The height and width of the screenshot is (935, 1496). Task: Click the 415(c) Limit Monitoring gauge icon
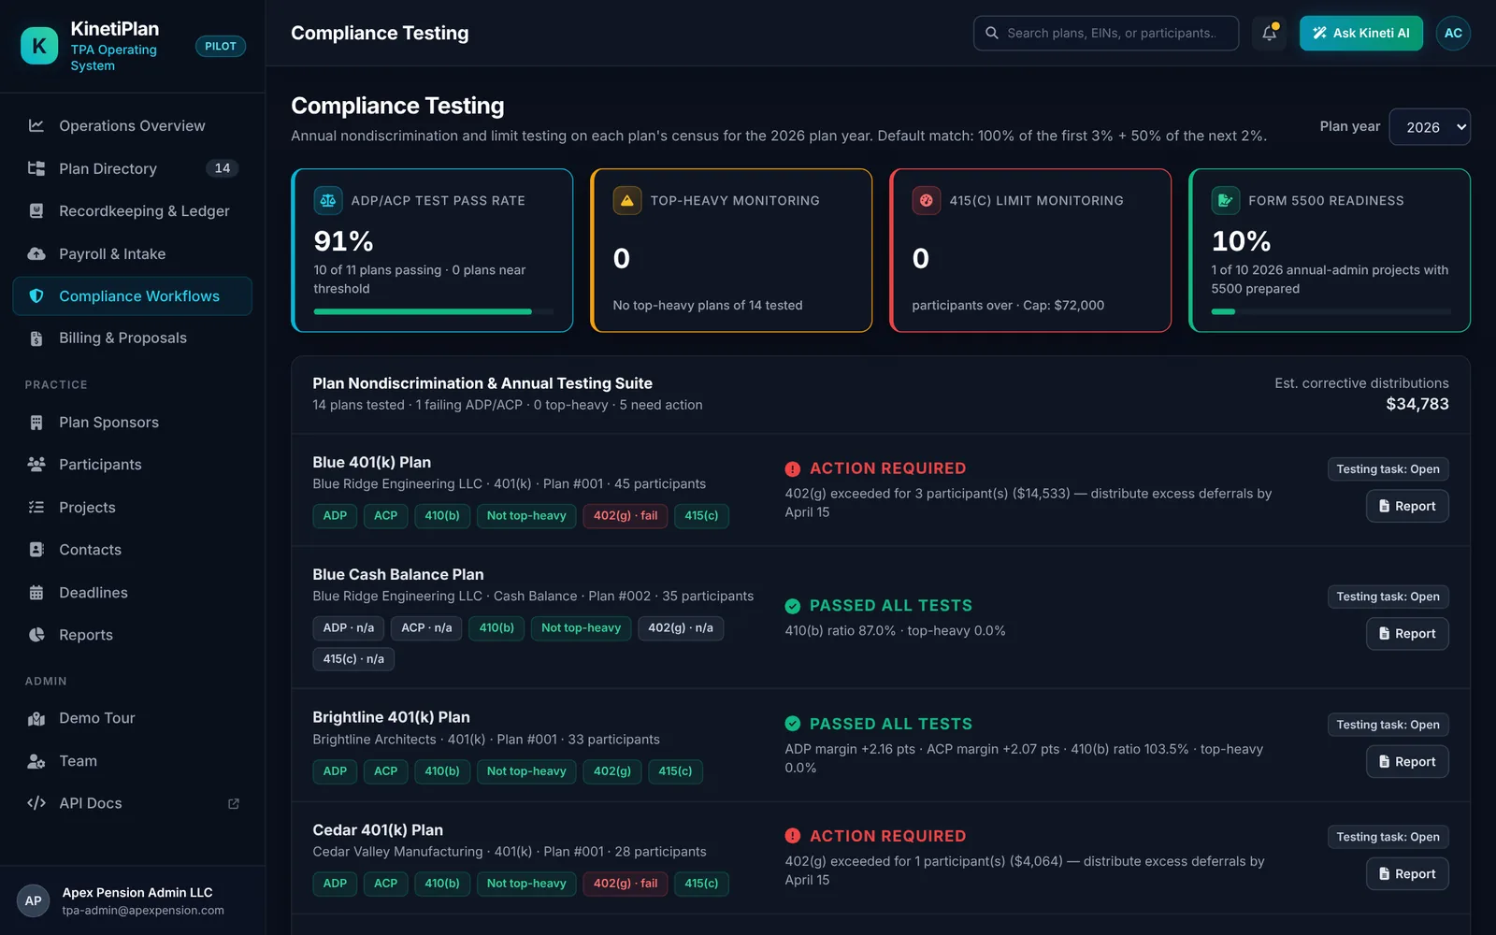click(x=927, y=200)
